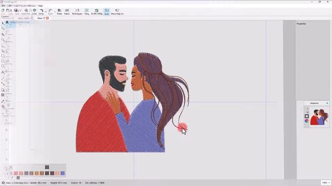Open the File menu

(x=3, y=6)
